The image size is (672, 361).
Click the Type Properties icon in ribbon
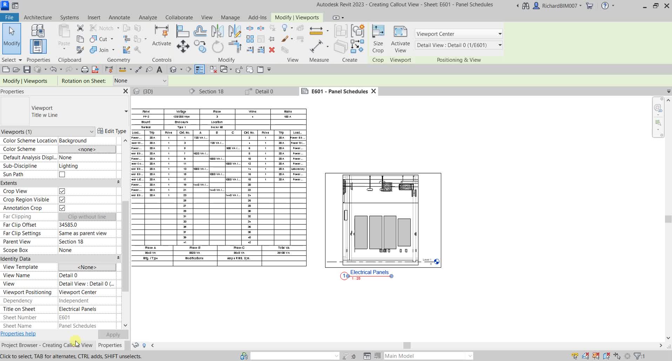(38, 31)
